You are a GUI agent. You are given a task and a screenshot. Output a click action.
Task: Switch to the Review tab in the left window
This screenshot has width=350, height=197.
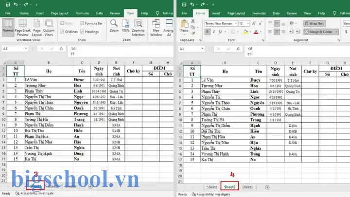coord(115,13)
